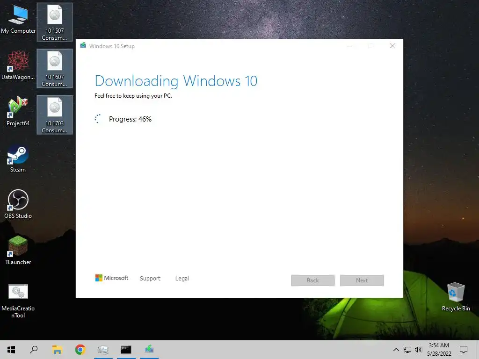
Task: Click the Downloading Windows 10 heading
Action: [176, 81]
